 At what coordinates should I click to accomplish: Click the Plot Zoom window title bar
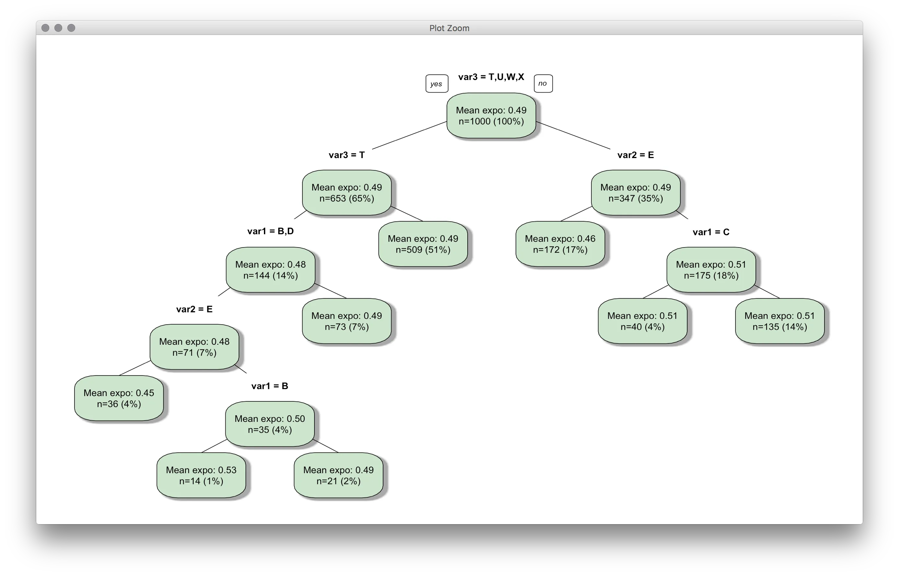point(449,28)
